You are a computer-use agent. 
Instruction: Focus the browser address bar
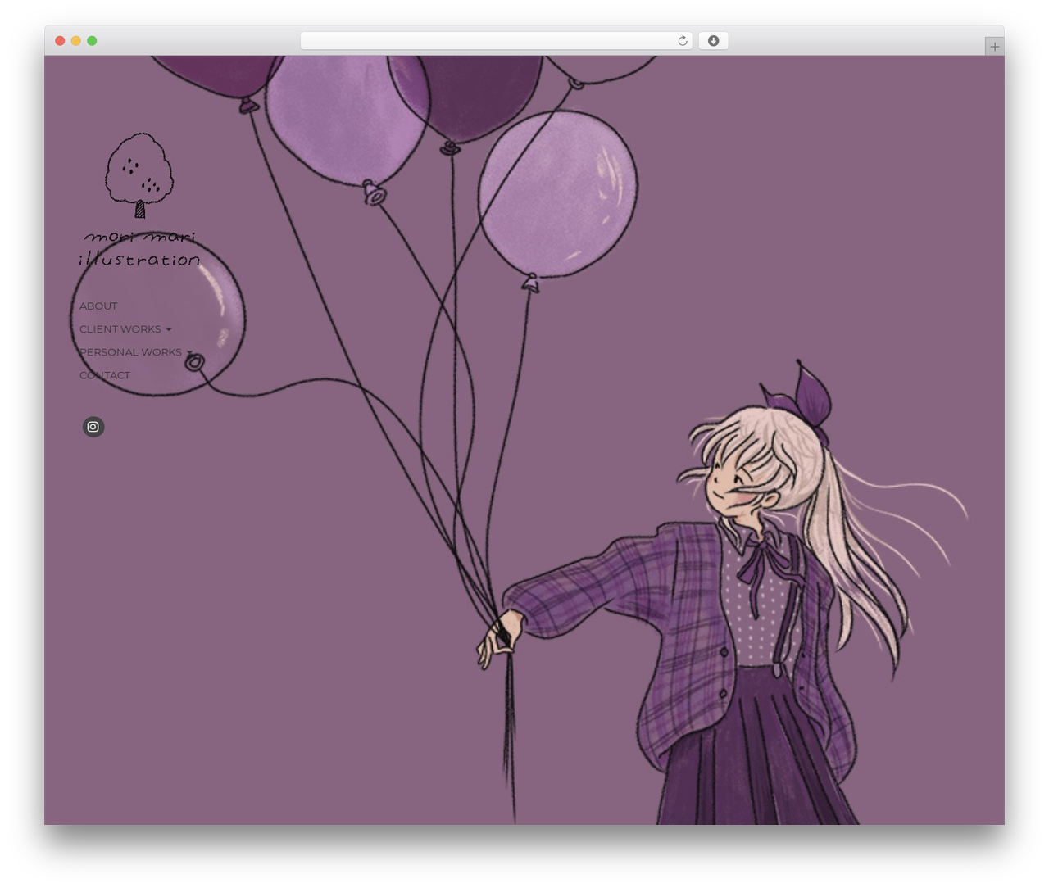click(497, 41)
